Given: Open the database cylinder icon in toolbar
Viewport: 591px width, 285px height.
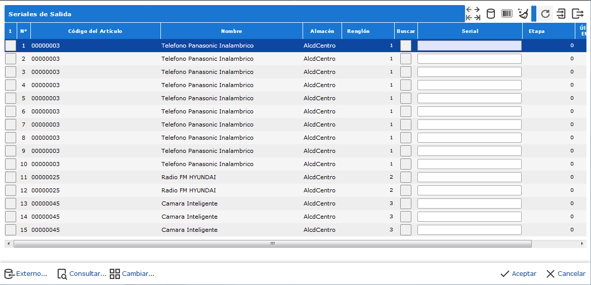Looking at the screenshot, I should pyautogui.click(x=490, y=14).
